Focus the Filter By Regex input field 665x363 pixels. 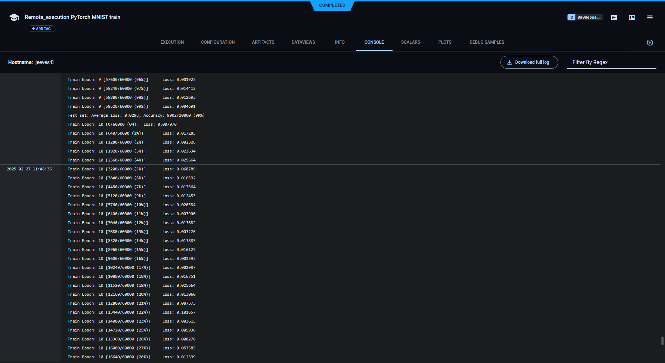pos(611,62)
